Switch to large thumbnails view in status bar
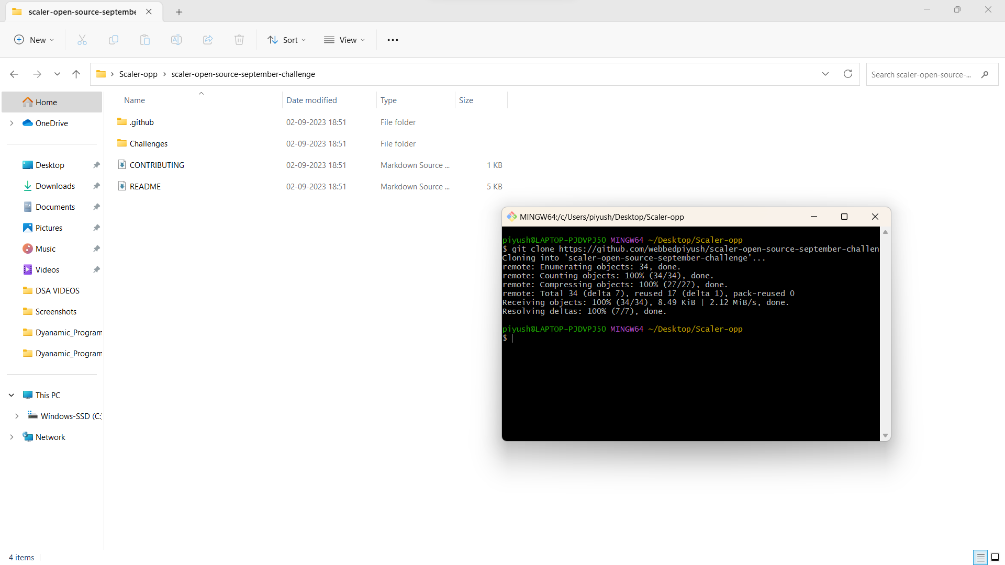1005x565 pixels. coord(996,557)
